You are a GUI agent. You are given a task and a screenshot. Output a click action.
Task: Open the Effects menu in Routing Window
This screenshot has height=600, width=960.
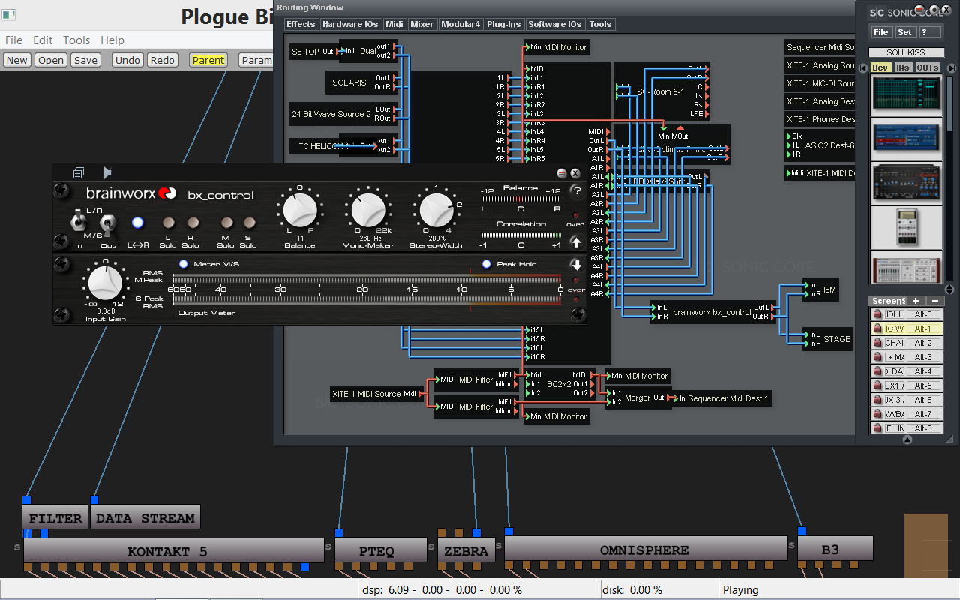tap(301, 24)
